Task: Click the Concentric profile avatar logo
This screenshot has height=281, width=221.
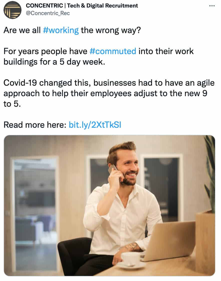Action: tap(12, 10)
